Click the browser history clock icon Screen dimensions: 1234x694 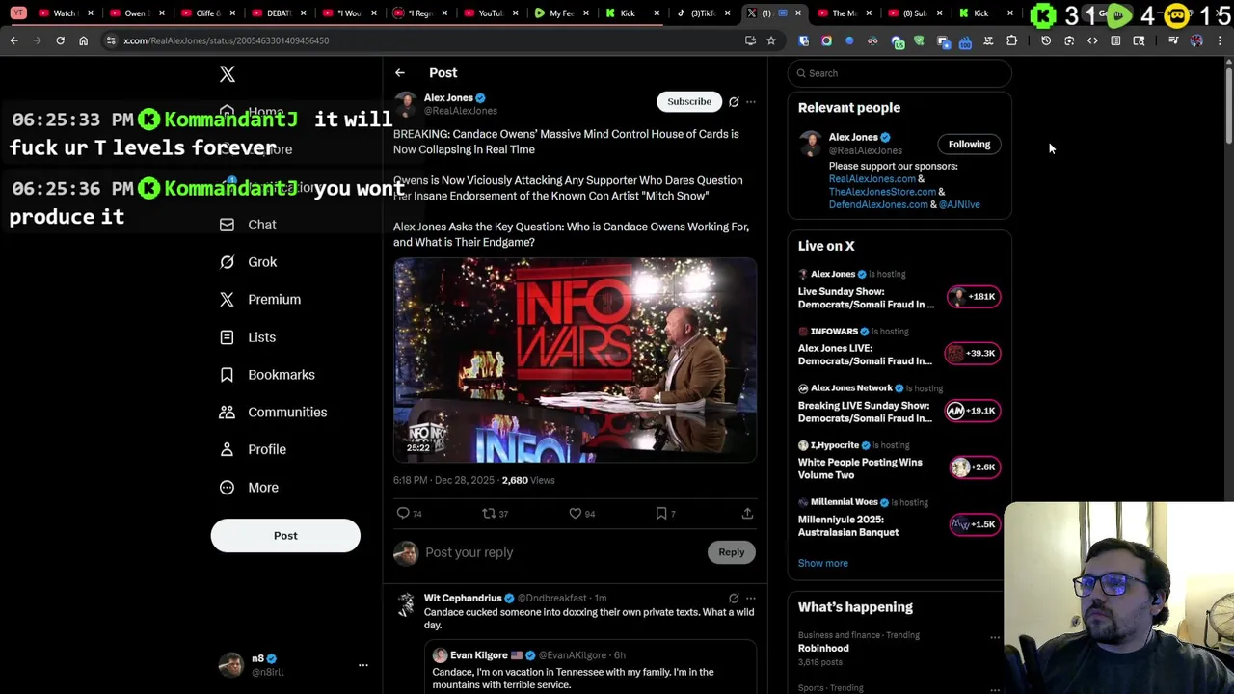point(1046,40)
